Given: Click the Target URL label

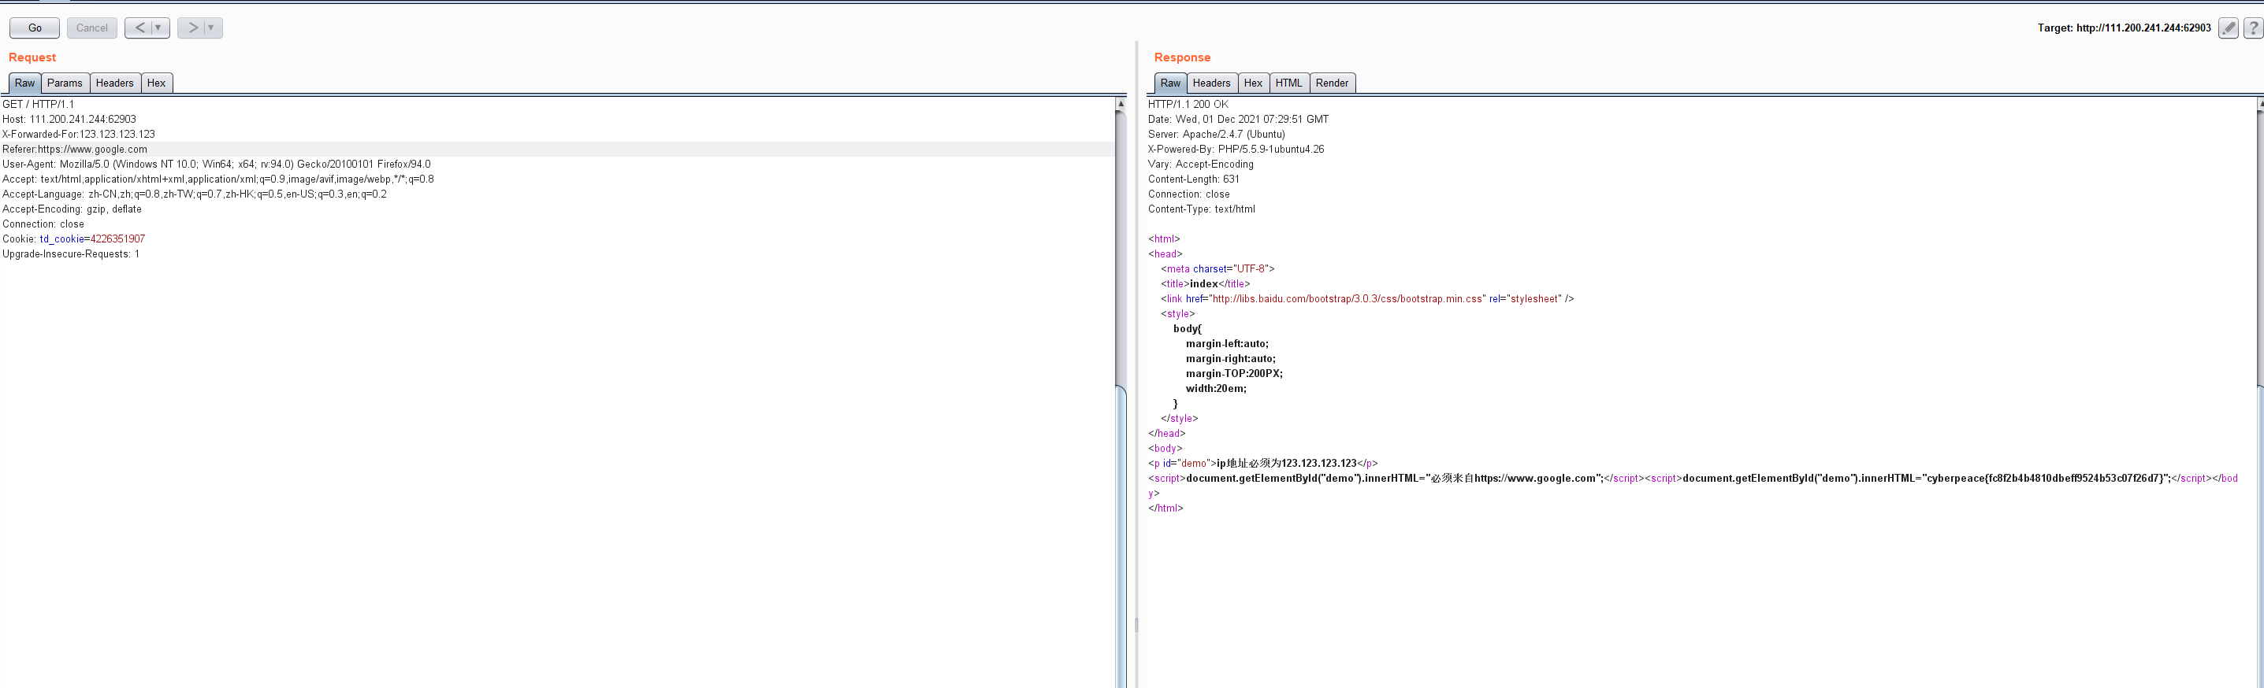Looking at the screenshot, I should pyautogui.click(x=2125, y=28).
